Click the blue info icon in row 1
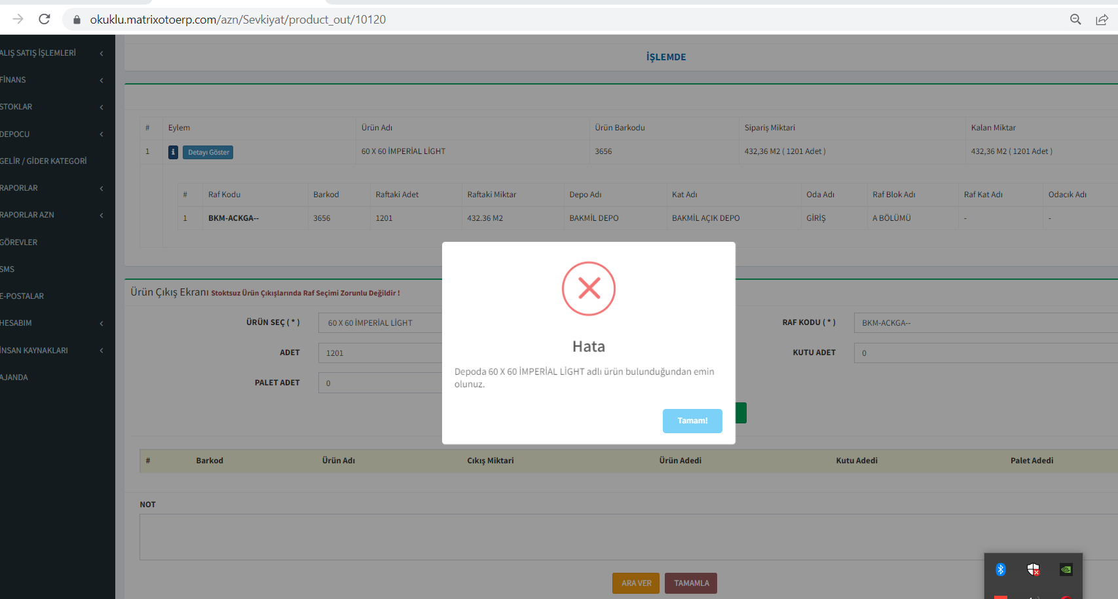This screenshot has height=599, width=1118. tap(173, 152)
